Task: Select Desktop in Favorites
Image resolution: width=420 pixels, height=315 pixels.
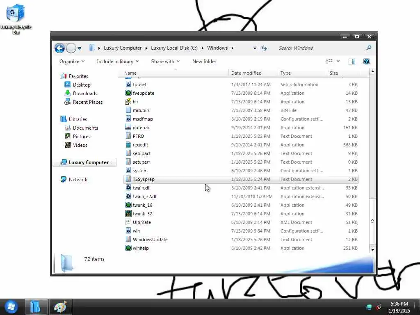Action: [82, 84]
